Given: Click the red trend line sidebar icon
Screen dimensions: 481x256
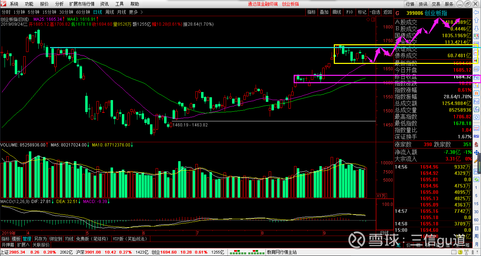Looking at the screenshot, I should [x=476, y=52].
